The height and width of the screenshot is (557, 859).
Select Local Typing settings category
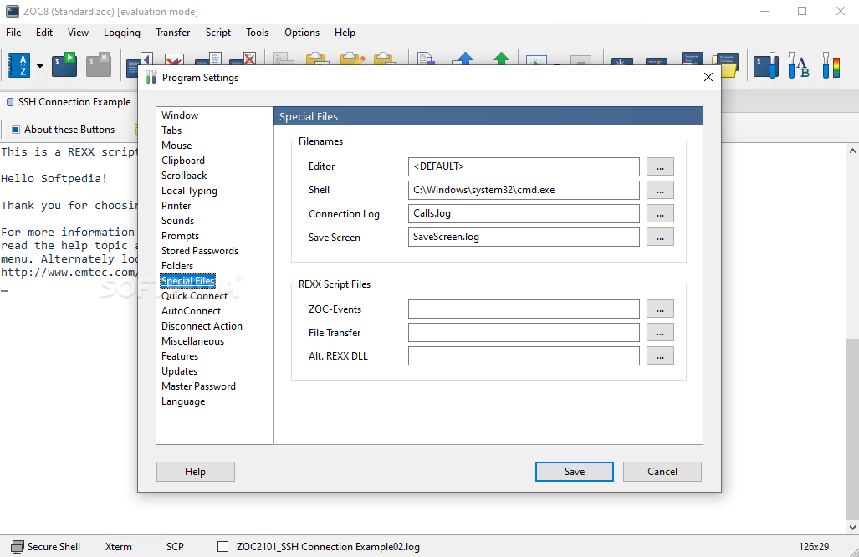coord(189,191)
